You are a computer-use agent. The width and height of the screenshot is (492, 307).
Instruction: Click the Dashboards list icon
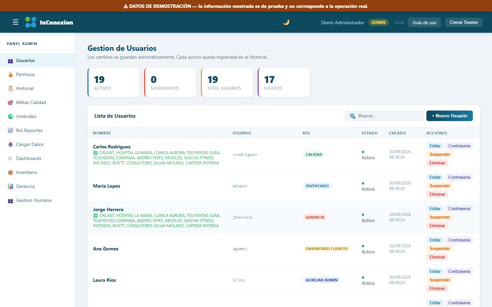pyautogui.click(x=10, y=159)
